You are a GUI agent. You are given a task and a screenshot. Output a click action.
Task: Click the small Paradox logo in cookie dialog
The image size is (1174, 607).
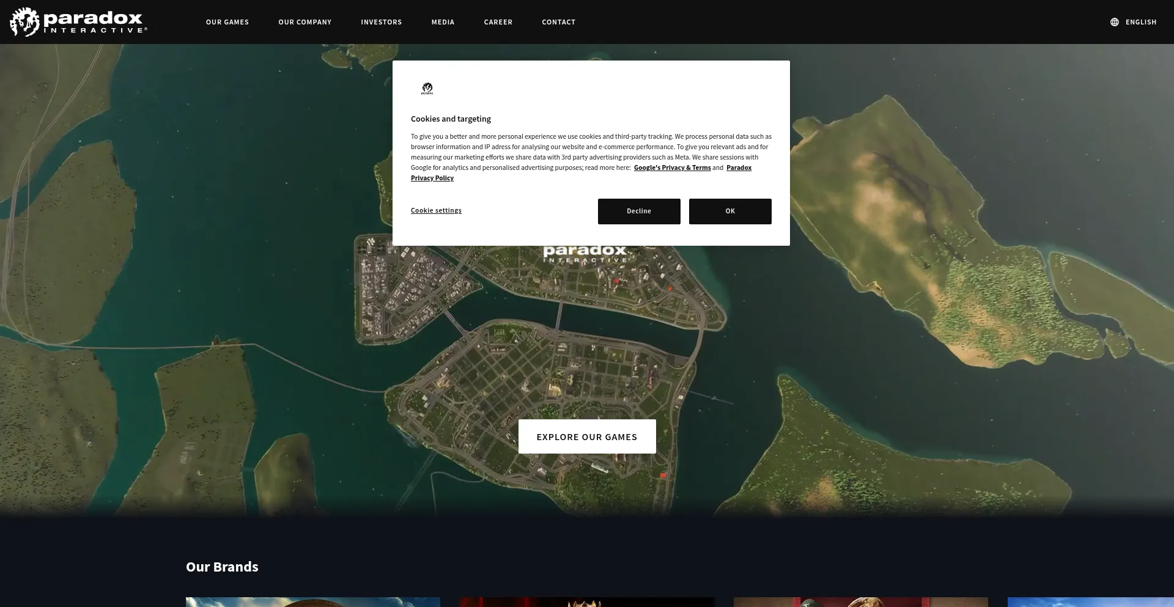[x=427, y=89]
